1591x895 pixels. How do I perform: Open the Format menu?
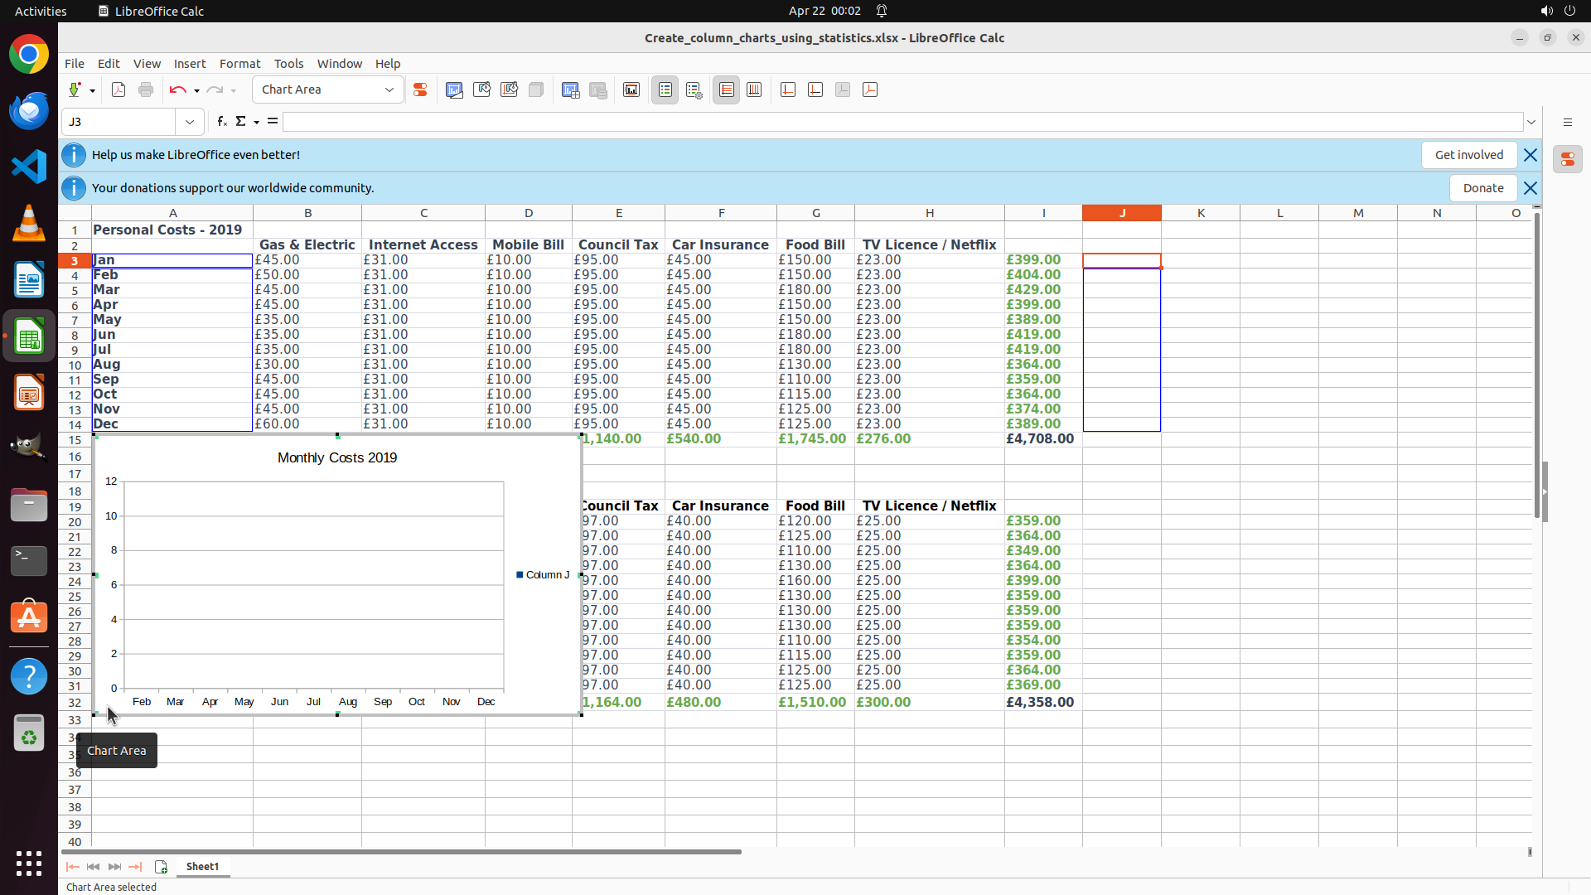click(x=239, y=64)
